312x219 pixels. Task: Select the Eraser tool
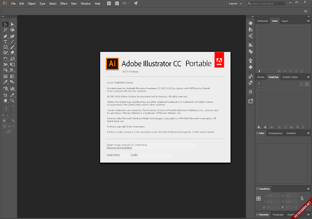pyautogui.click(x=12, y=53)
